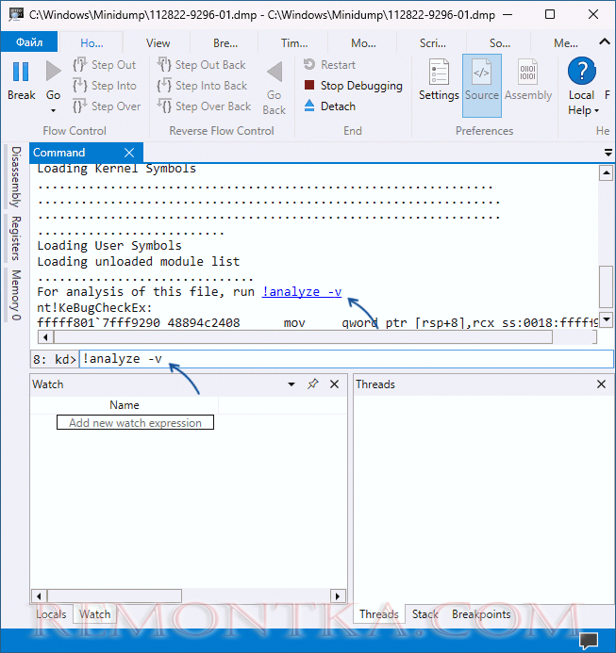Click Step Into Back
The height and width of the screenshot is (653, 616).
(x=203, y=86)
